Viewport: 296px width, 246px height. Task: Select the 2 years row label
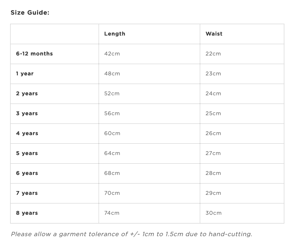click(x=27, y=94)
